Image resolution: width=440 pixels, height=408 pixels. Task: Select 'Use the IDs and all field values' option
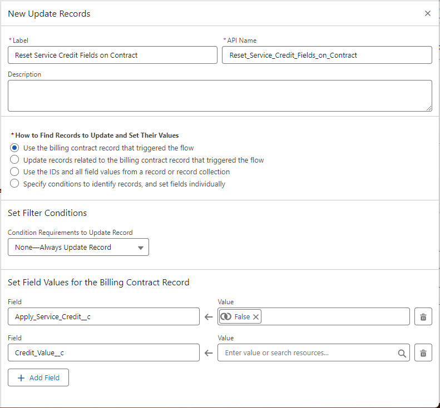point(14,172)
